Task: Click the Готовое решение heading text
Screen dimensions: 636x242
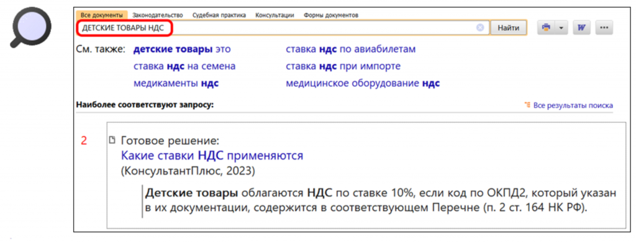Action: click(170, 141)
